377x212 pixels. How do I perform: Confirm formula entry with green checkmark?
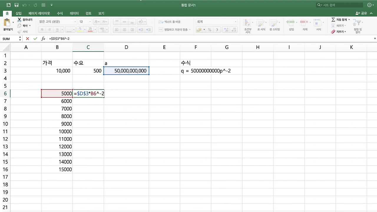click(35, 39)
